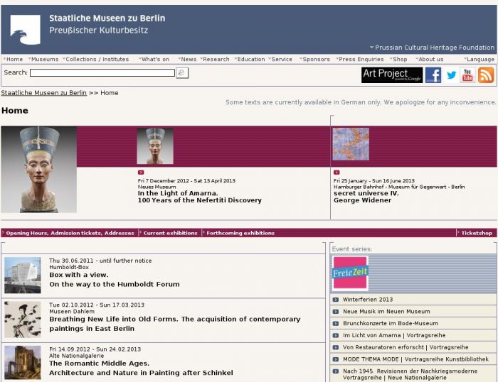Open In the Light of Amarna exhibition
498x382 pixels.
(199, 197)
